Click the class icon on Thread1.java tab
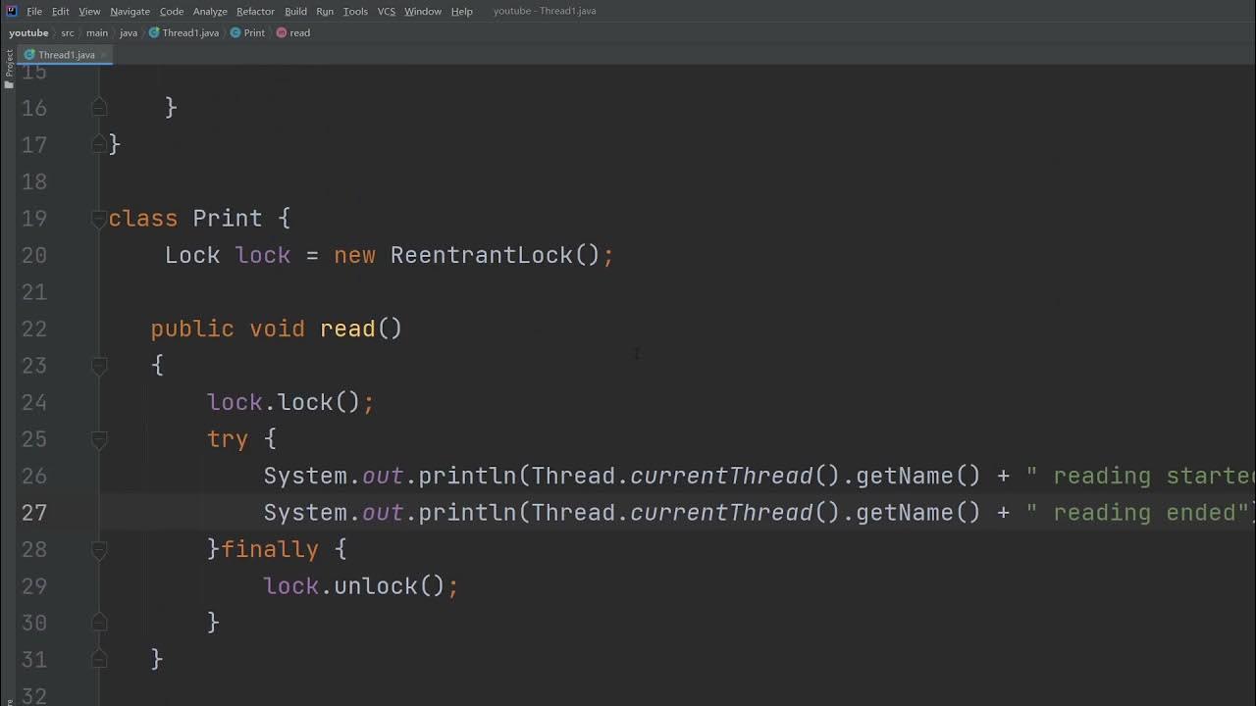 click(29, 55)
